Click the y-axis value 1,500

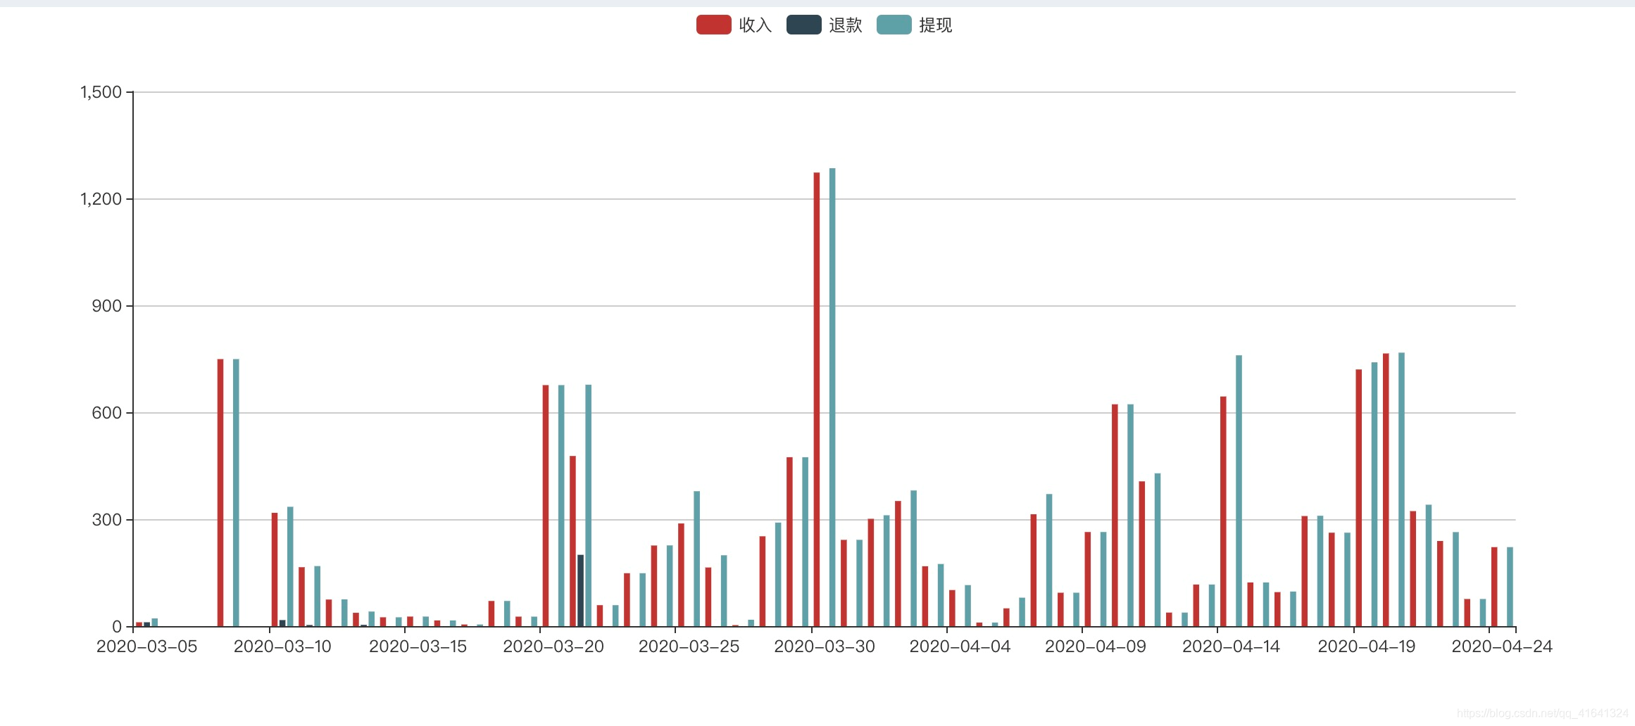101,92
